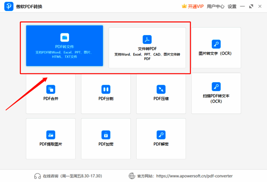The image size is (267, 182).
Task: Open 用户中心 menu
Action: (x=215, y=7)
